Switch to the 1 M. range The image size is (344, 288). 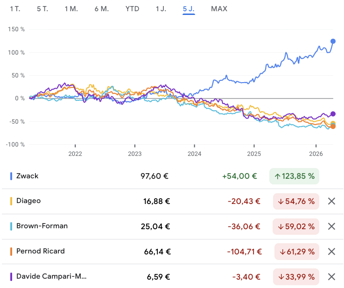[71, 9]
